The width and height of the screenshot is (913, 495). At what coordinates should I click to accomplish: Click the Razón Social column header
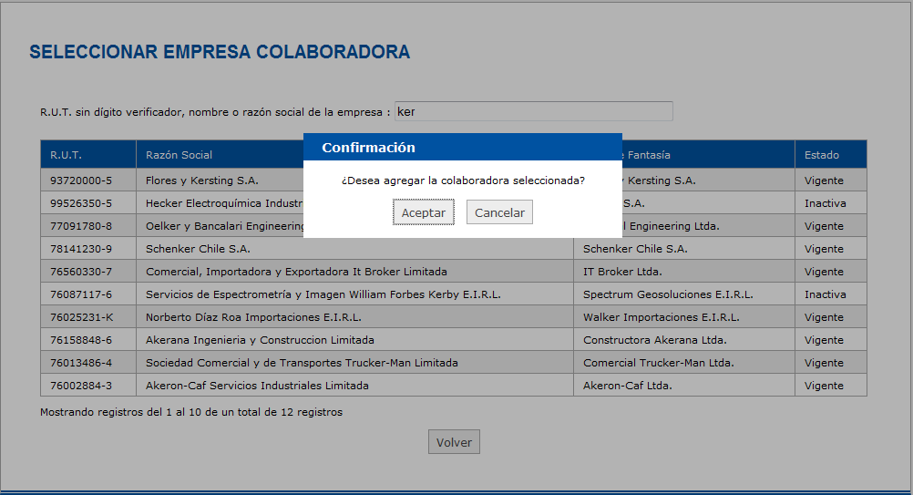click(x=179, y=155)
